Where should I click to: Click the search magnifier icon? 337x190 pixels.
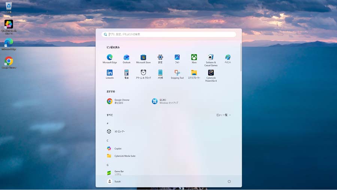(105, 34)
